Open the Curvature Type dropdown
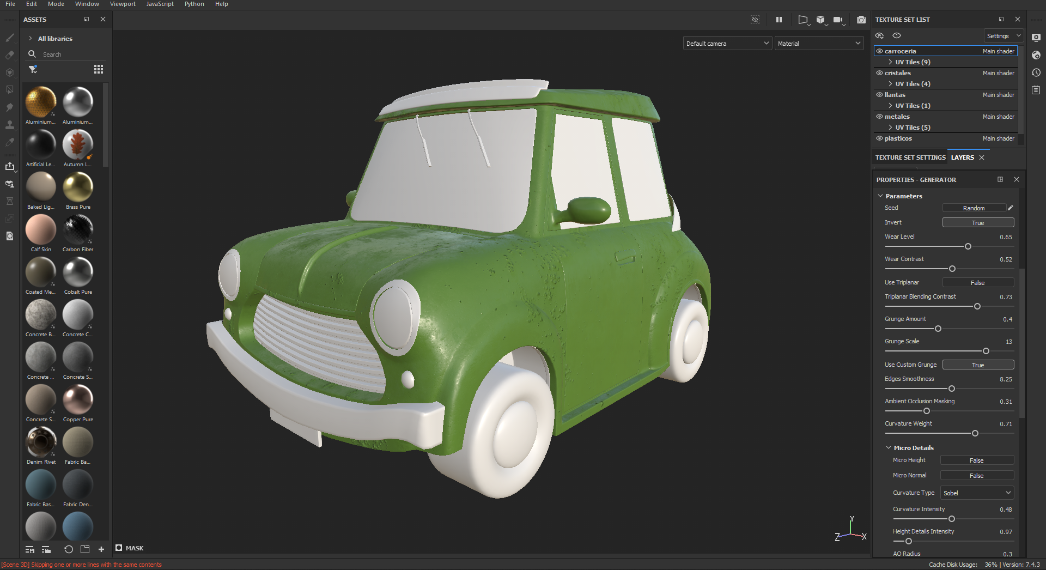This screenshot has height=570, width=1046. click(977, 493)
